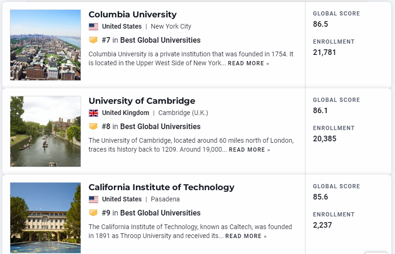The image size is (395, 254).
Task: Click the Caltech building and pool thumbnail
Action: coord(45,218)
